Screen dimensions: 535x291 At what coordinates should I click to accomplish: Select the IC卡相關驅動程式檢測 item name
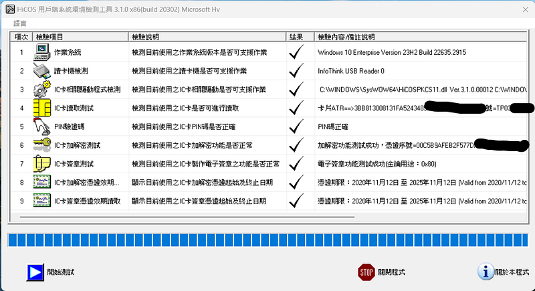pos(88,90)
